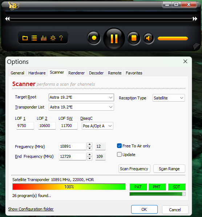Skip forward with the fast-forward arrows
The image size is (202, 217).
pos(195,19)
